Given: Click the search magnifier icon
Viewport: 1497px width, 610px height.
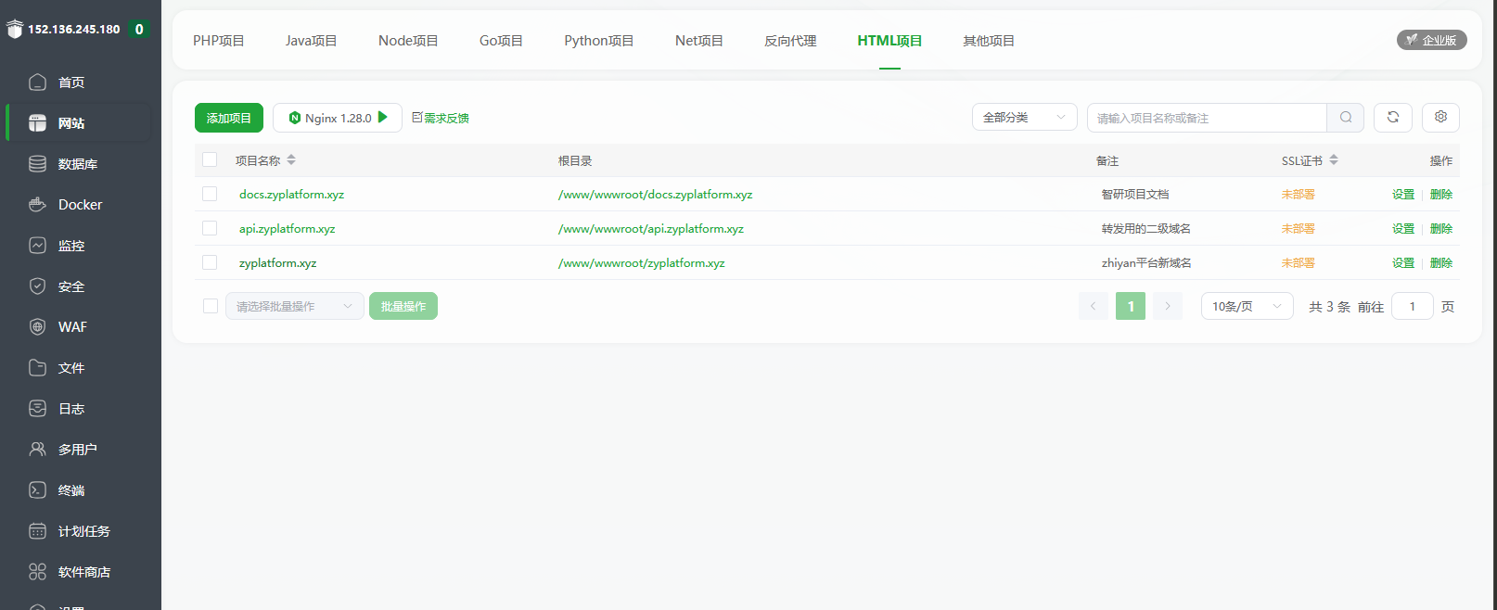Looking at the screenshot, I should point(1345,118).
